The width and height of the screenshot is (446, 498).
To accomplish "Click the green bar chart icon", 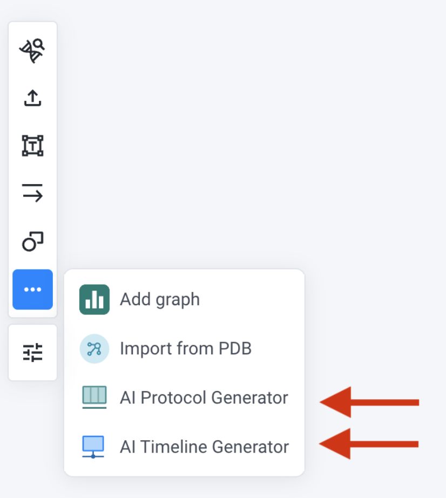I will coord(94,299).
